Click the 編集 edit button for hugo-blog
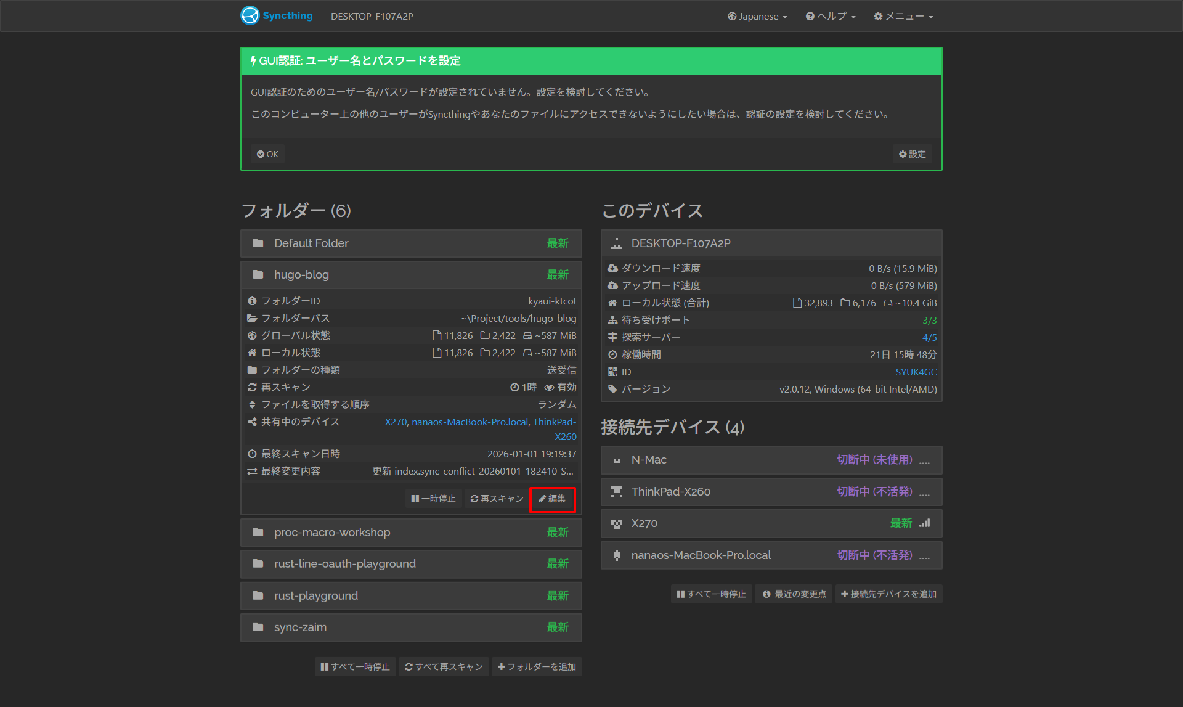1183x707 pixels. pos(552,499)
